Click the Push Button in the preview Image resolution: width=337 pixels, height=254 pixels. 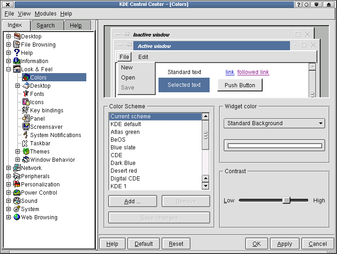tap(240, 85)
